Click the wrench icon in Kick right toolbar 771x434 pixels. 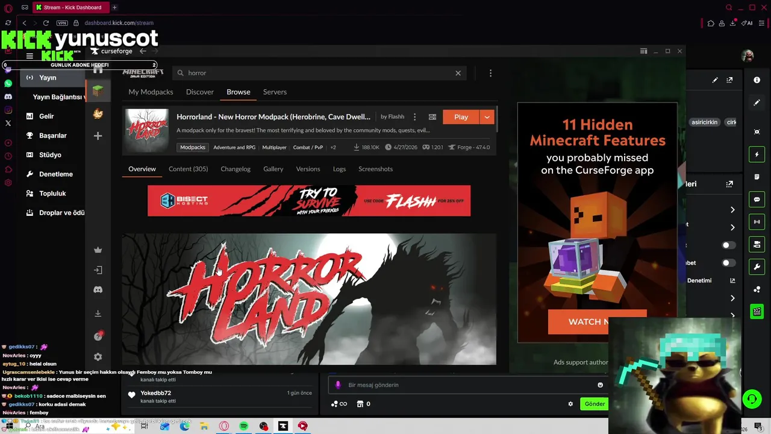click(757, 266)
